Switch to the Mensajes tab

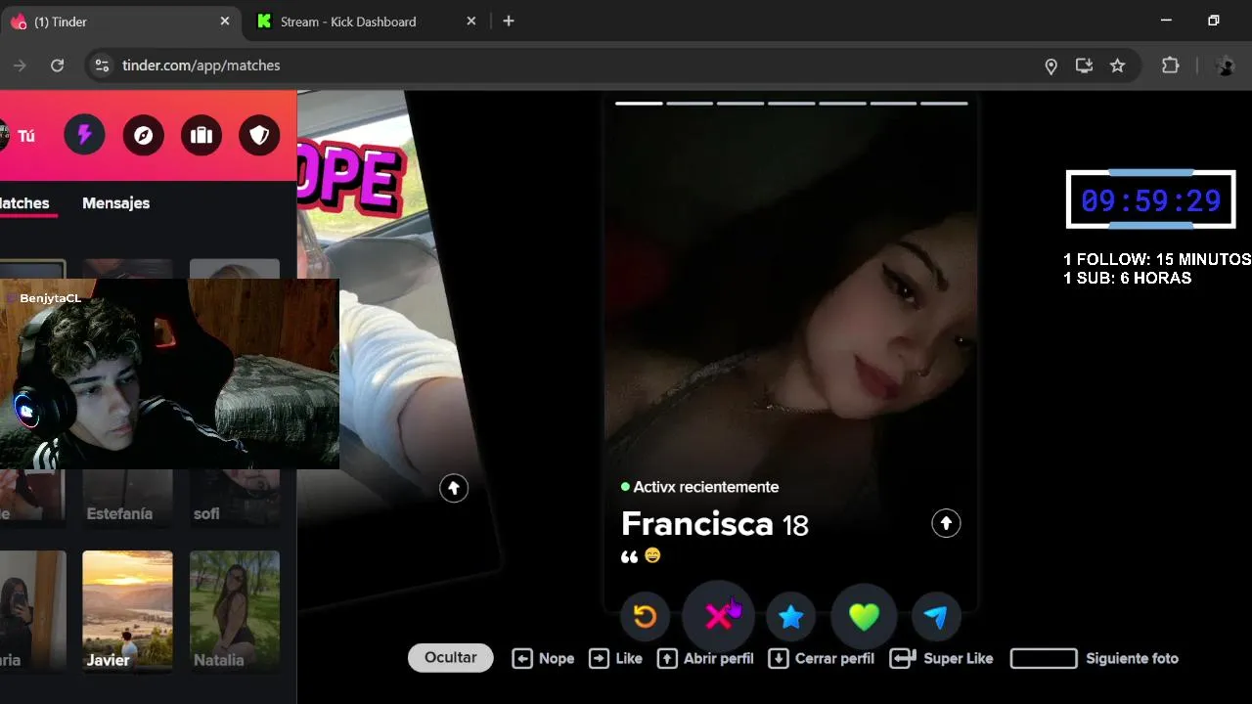tap(115, 203)
